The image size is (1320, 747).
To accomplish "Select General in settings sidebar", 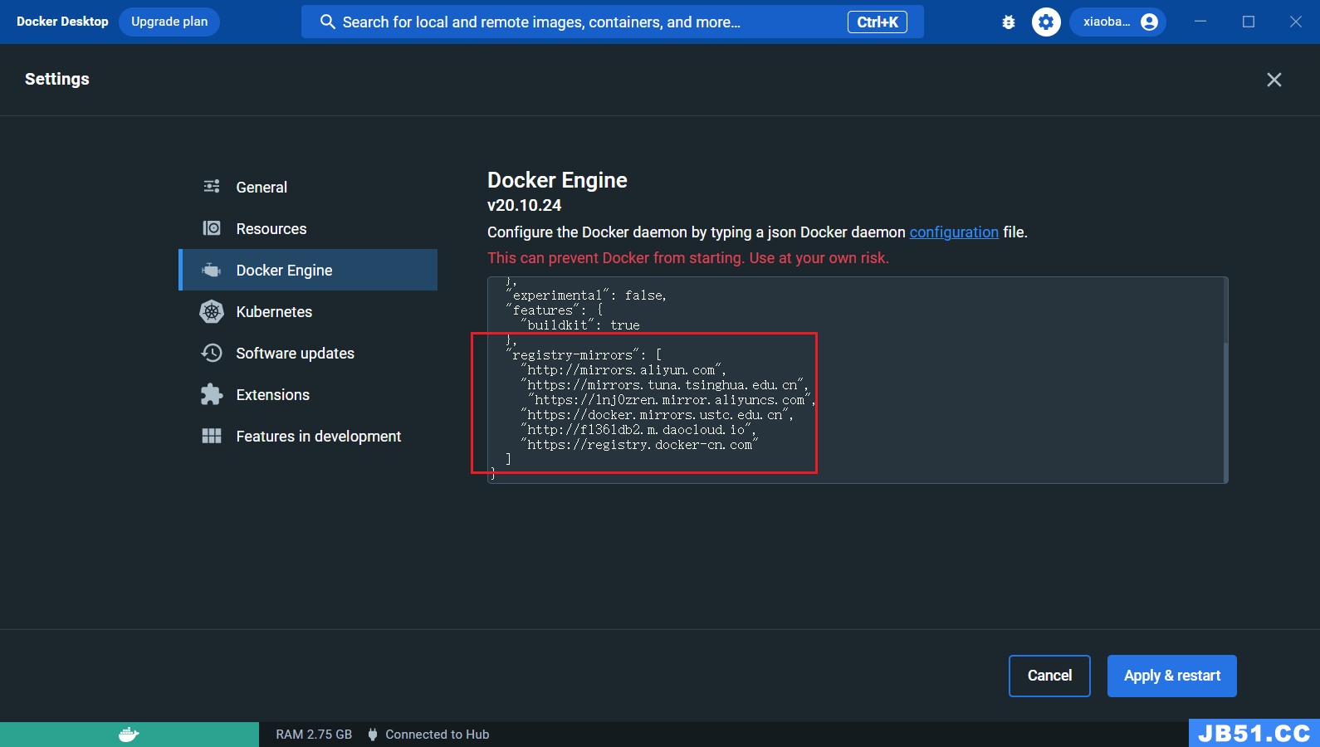I will (x=308, y=187).
